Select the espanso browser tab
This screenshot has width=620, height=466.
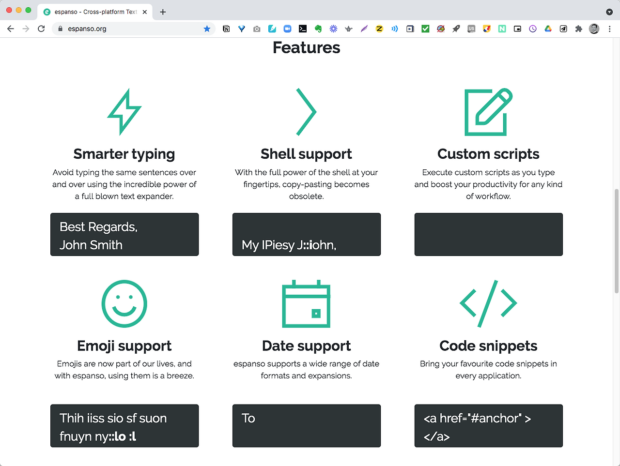point(95,12)
